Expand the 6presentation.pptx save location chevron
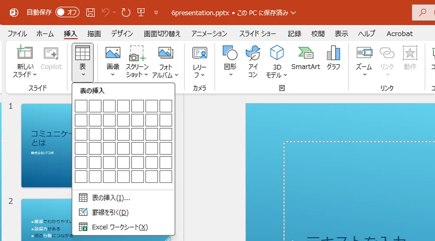 pos(293,13)
